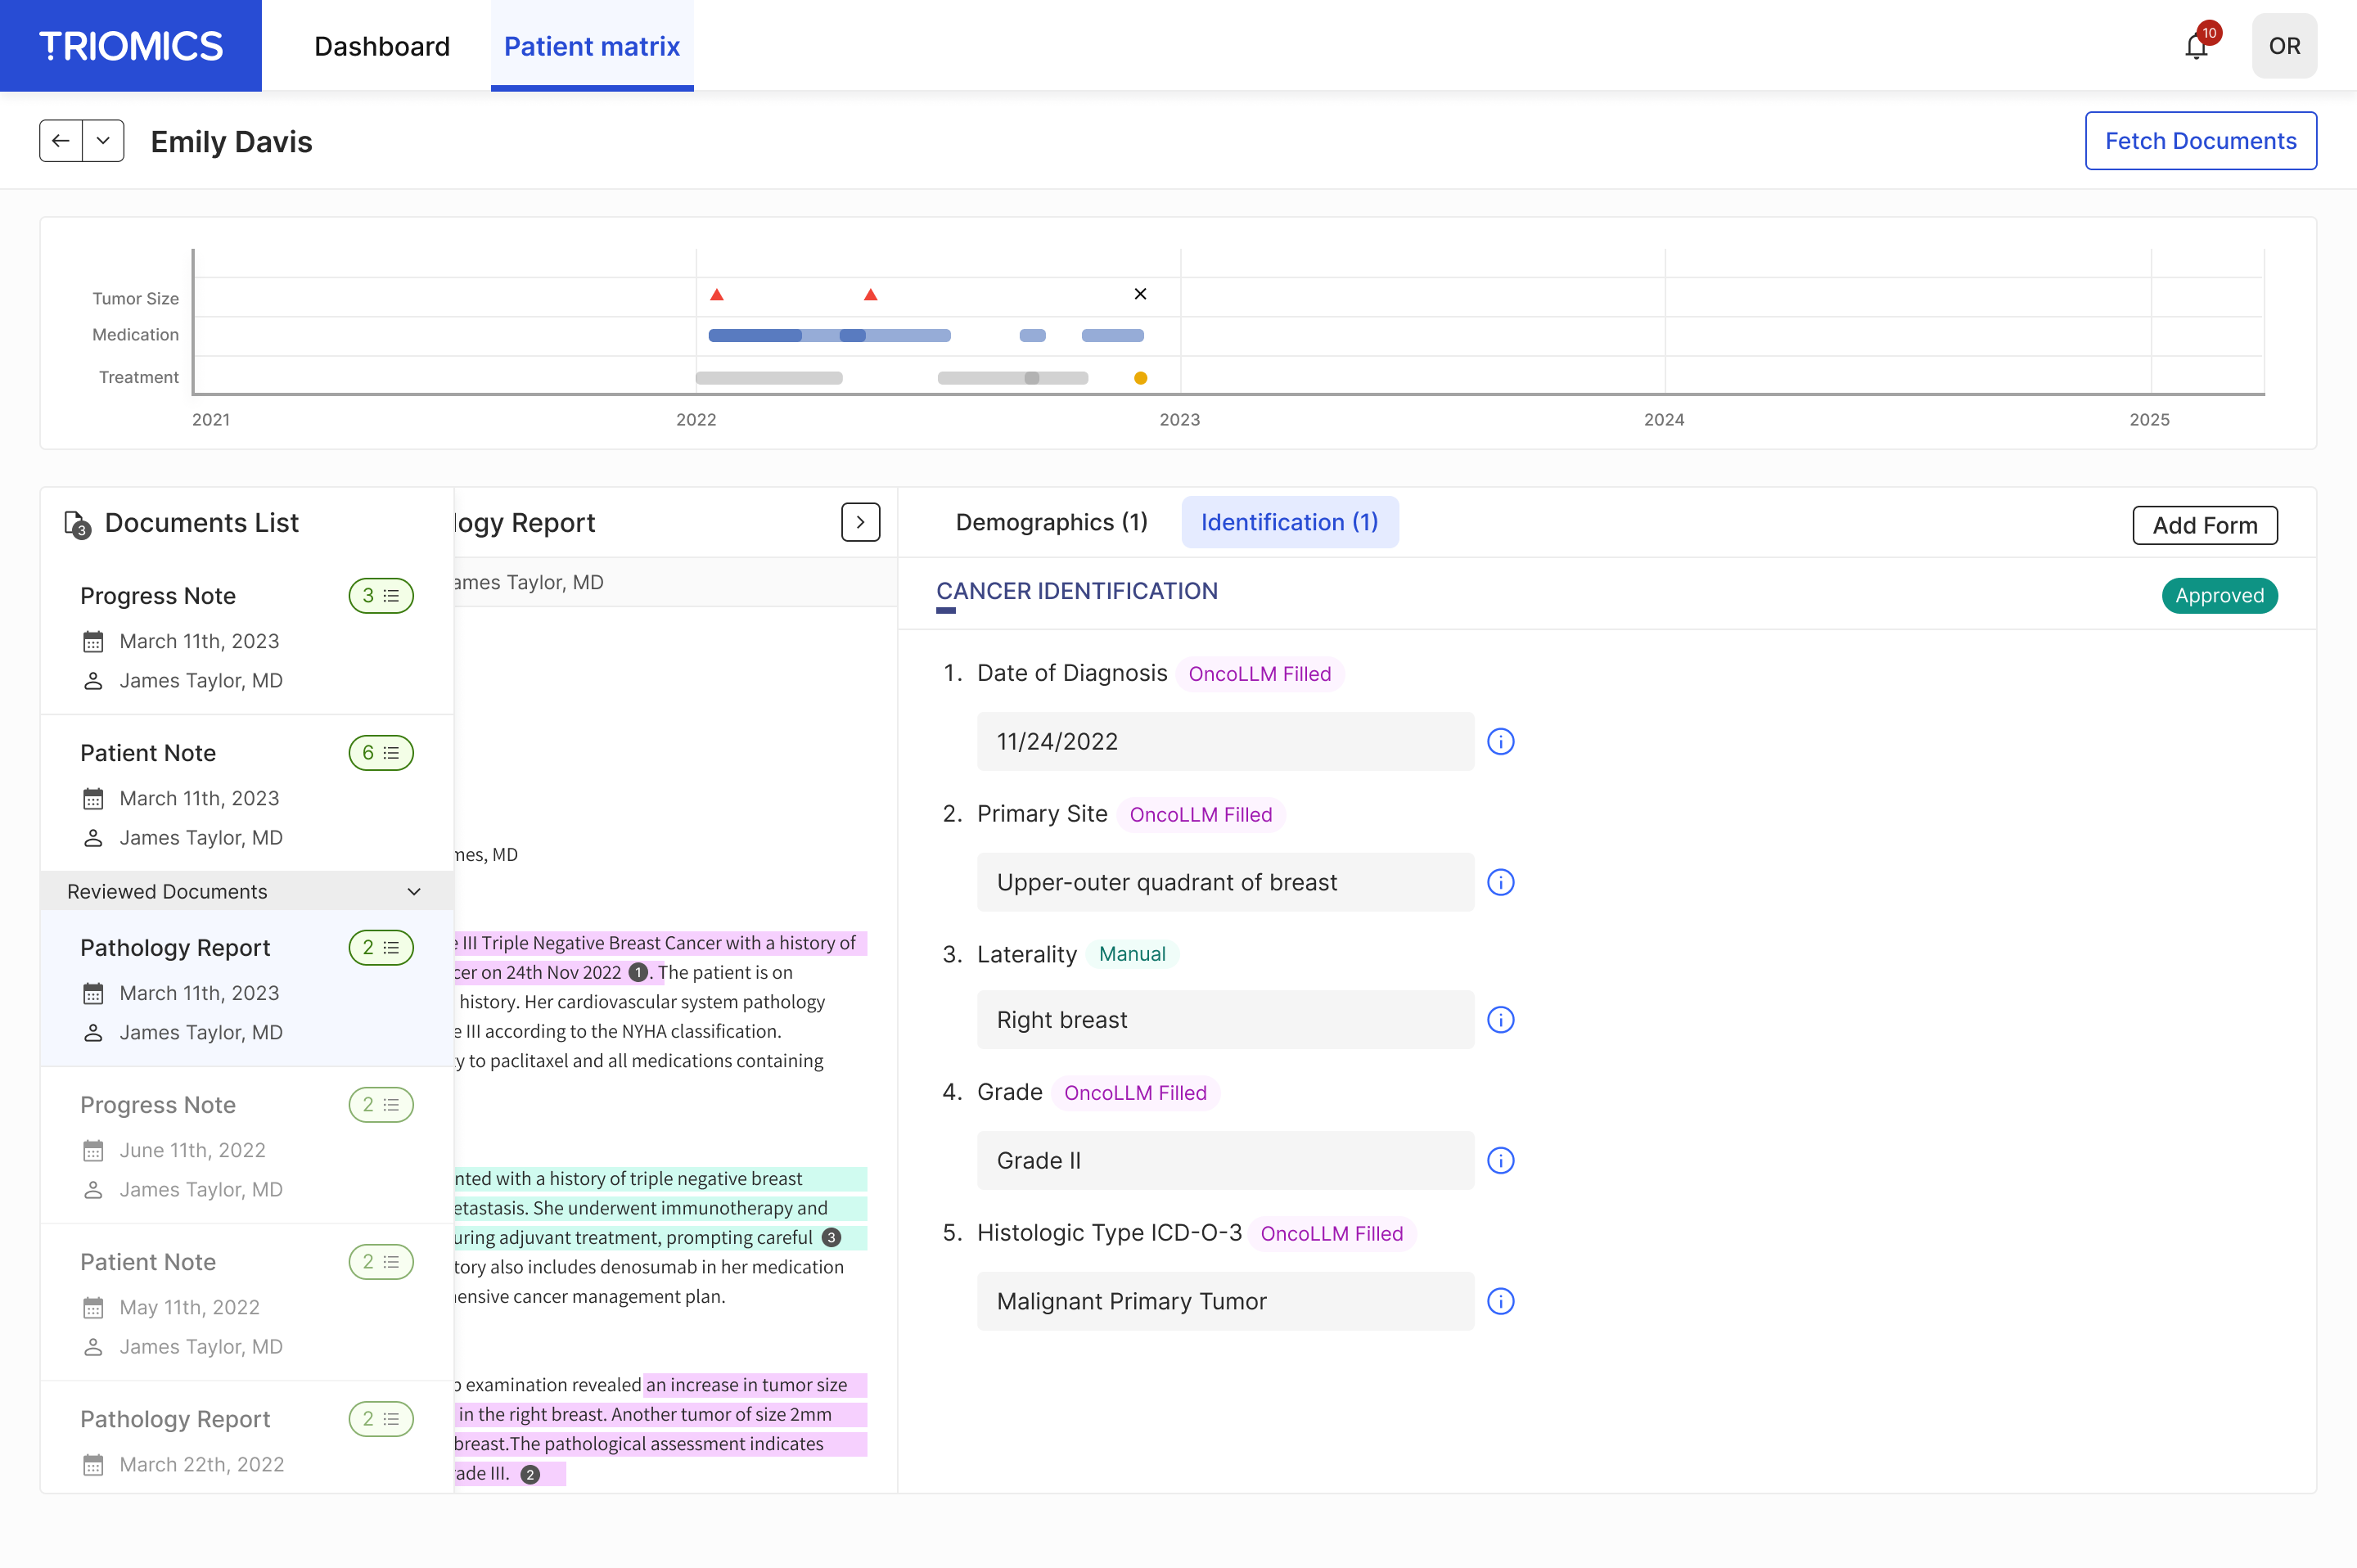Click the 2-item badge on Progress Note June 2022
2357x1568 pixels.
[381, 1104]
